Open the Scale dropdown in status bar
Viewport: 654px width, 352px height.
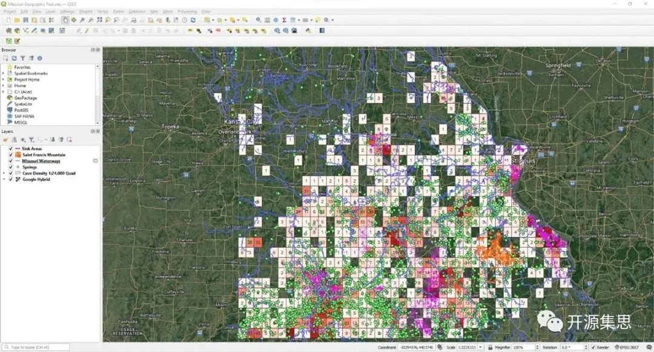(x=480, y=347)
